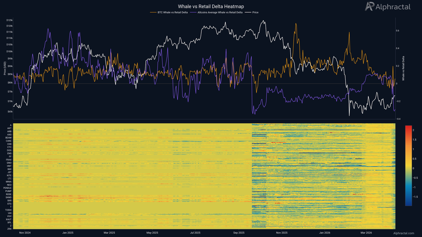
Task: Click the heatmap color scale bar
Action: (408, 165)
